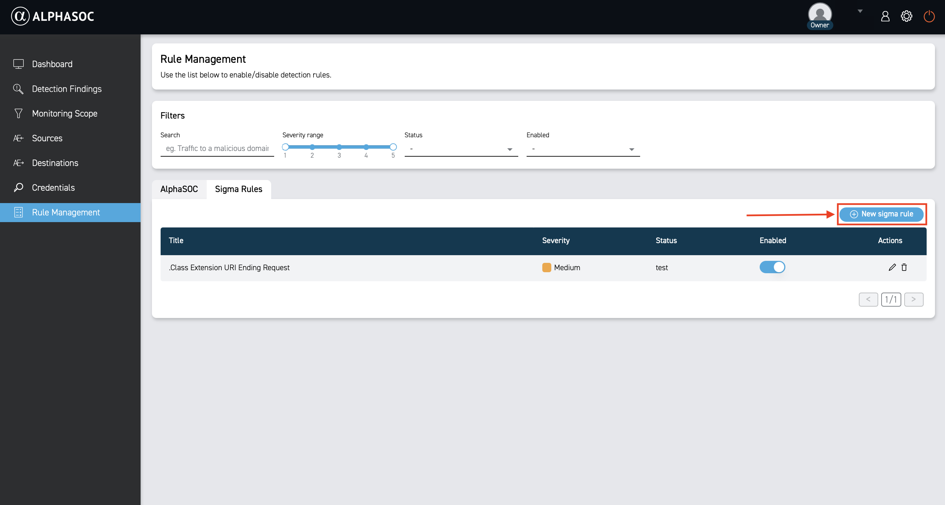
Task: Open the account dropdown arrow beside the avatar
Action: tap(860, 11)
